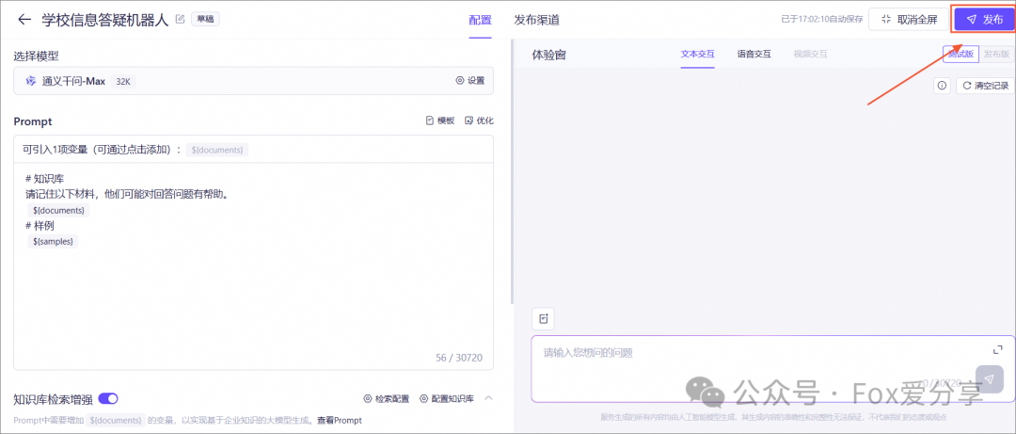1016x434 pixels.
Task: Clear chat history with 清空记录
Action: pyautogui.click(x=986, y=86)
